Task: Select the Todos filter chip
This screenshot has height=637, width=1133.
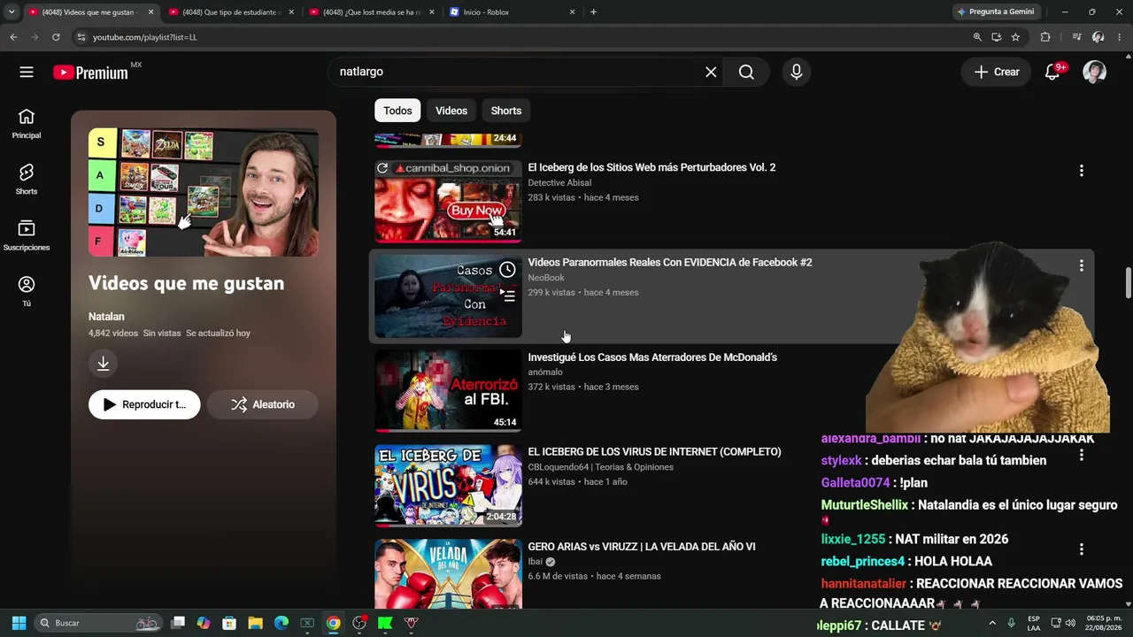Action: [x=397, y=111]
